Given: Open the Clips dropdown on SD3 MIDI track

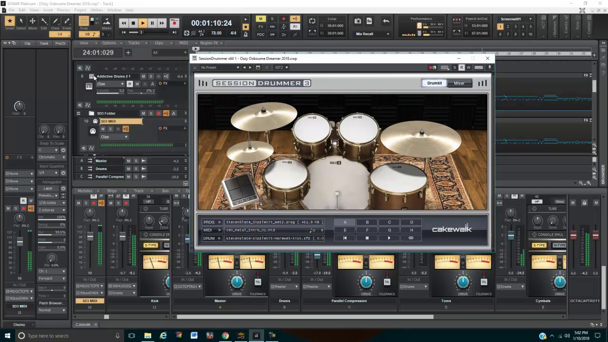Looking at the screenshot, I should (114, 137).
